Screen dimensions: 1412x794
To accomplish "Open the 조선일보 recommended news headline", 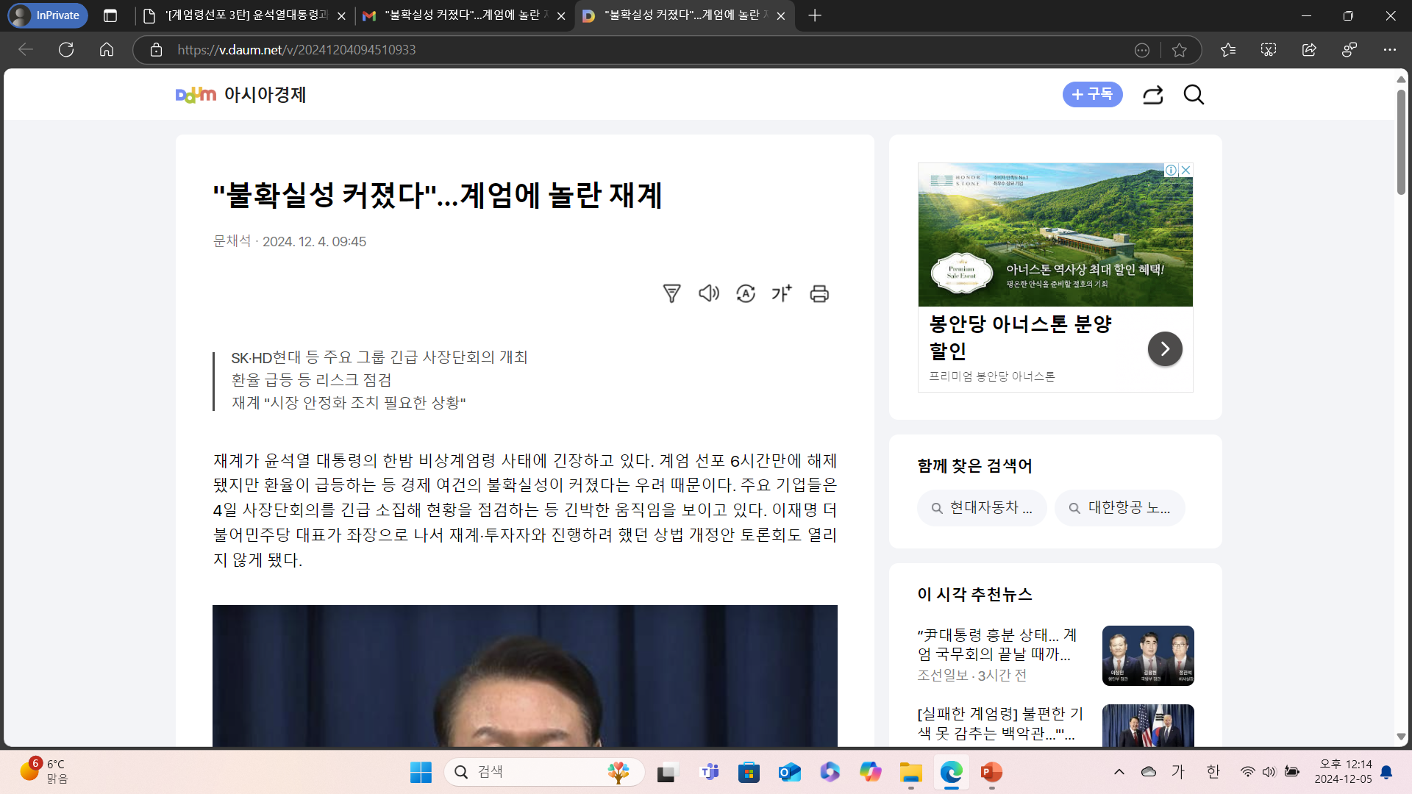I will pyautogui.click(x=996, y=644).
